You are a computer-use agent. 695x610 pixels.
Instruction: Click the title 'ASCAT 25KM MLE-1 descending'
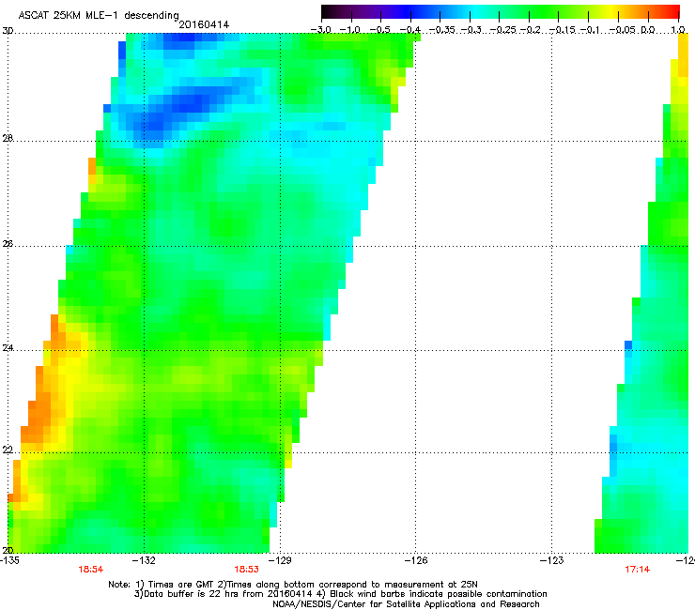[x=99, y=16]
